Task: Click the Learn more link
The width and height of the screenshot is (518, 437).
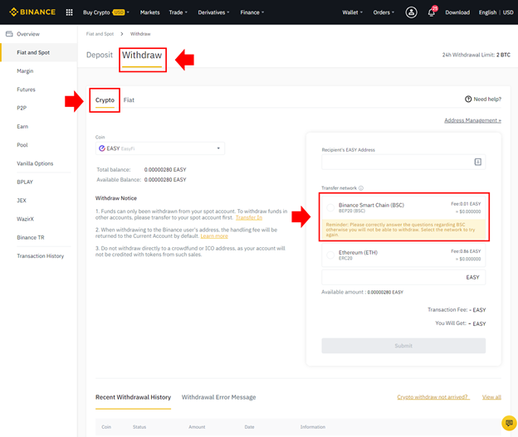Action: click(214, 236)
